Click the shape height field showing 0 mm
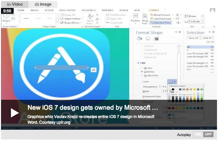 [x=195, y=16]
